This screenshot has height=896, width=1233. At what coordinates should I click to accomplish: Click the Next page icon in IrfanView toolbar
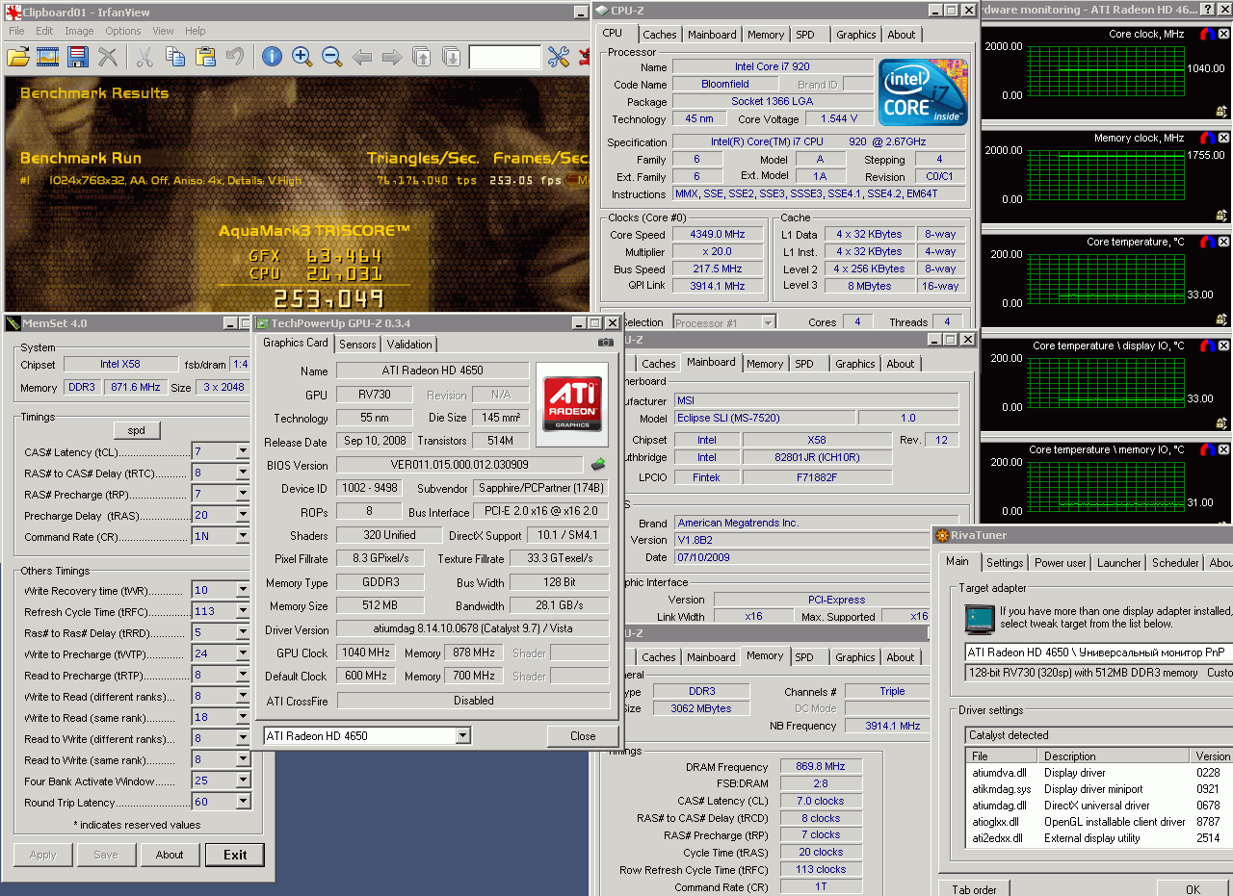tap(451, 57)
